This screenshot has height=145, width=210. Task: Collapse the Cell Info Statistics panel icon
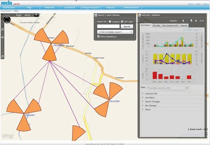point(139,15)
